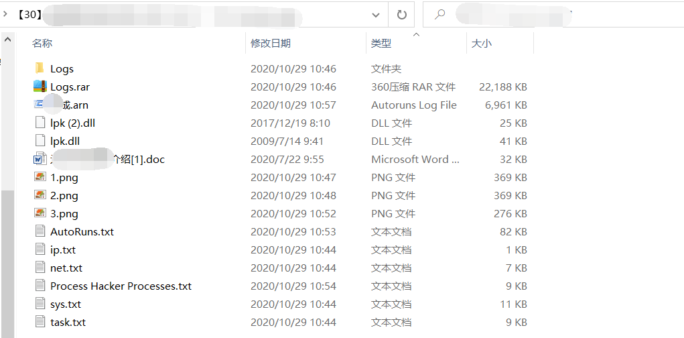Click the net.txt file icon
Screen dimensions: 684x338
[x=40, y=268]
